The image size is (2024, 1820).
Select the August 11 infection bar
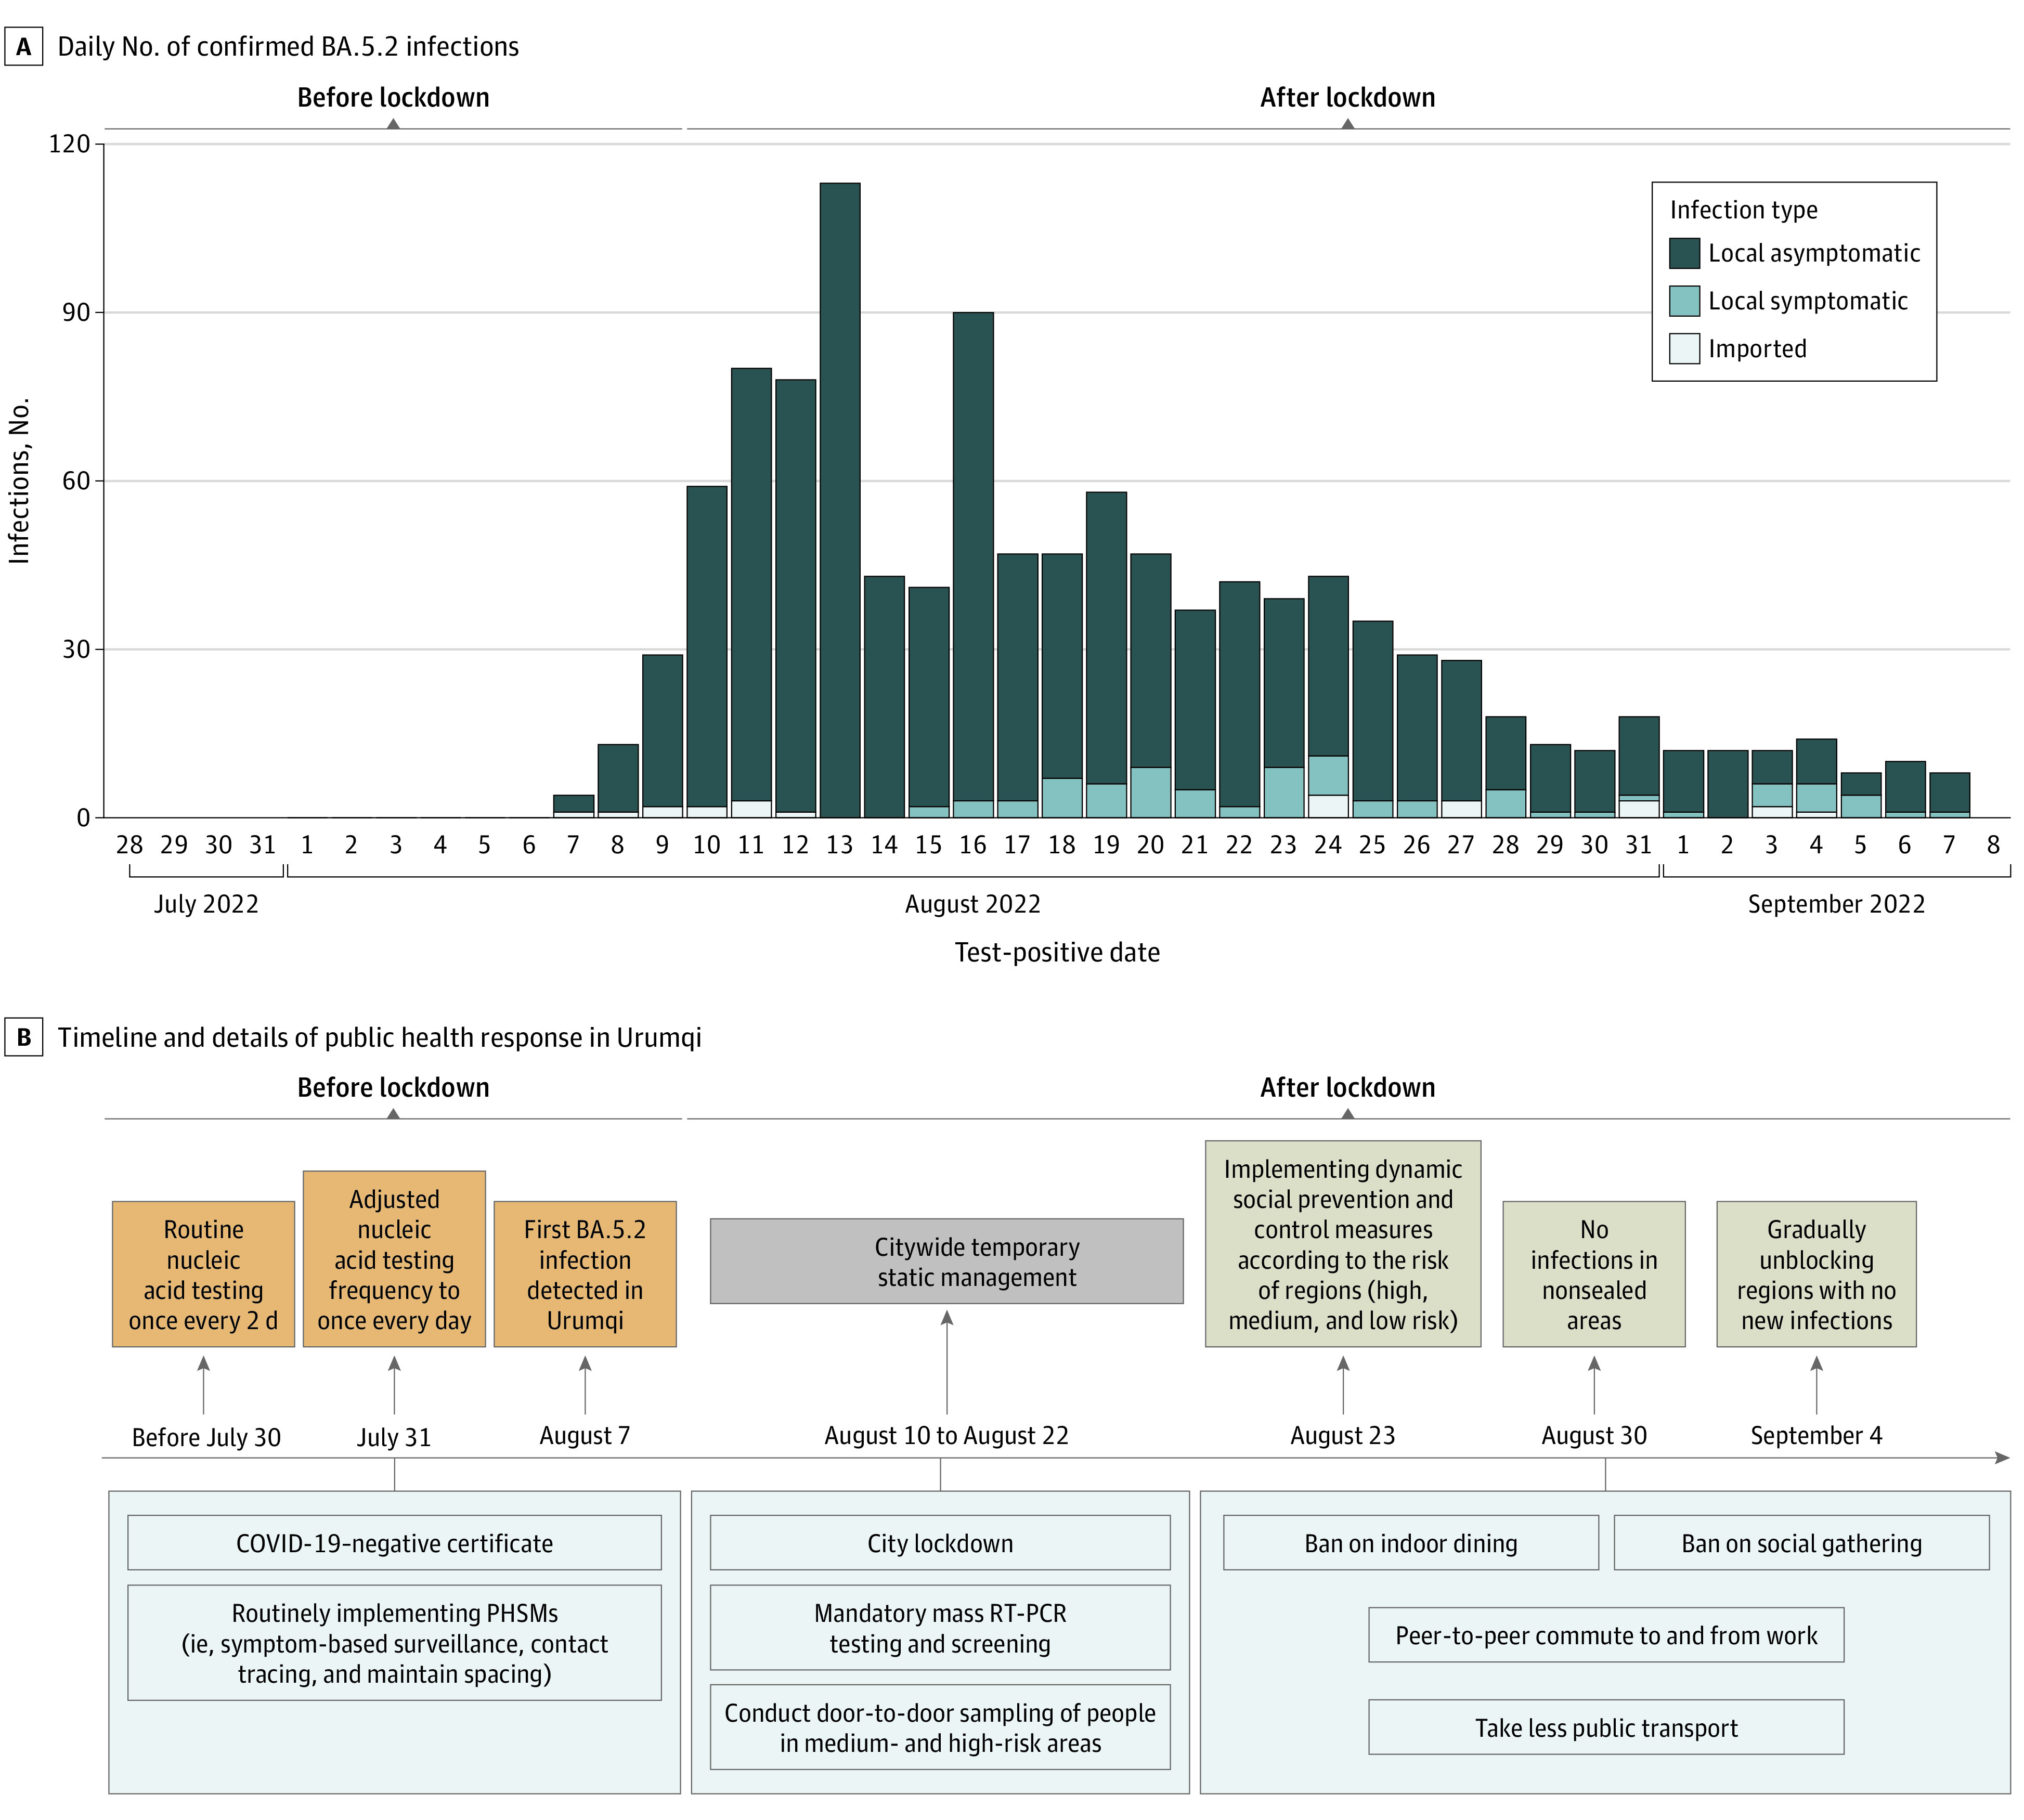[751, 593]
